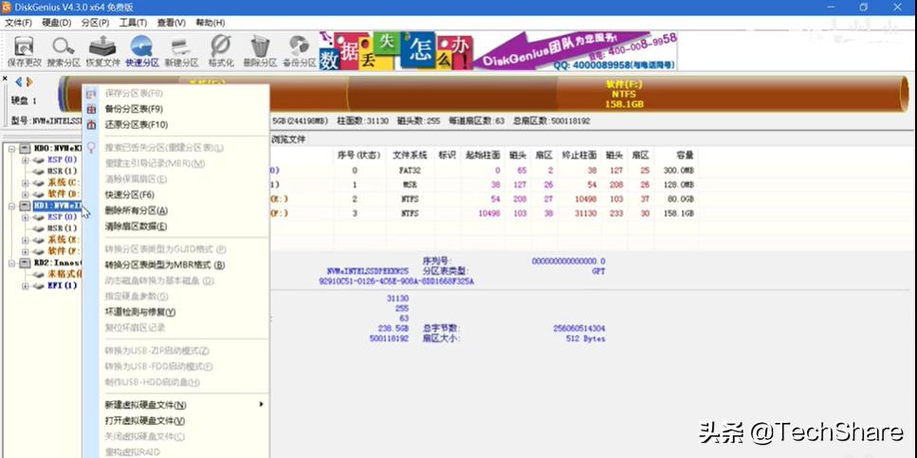Screen dimensions: 917x458
Task: Go to previous disk with blue arrow
Action: tap(19, 82)
